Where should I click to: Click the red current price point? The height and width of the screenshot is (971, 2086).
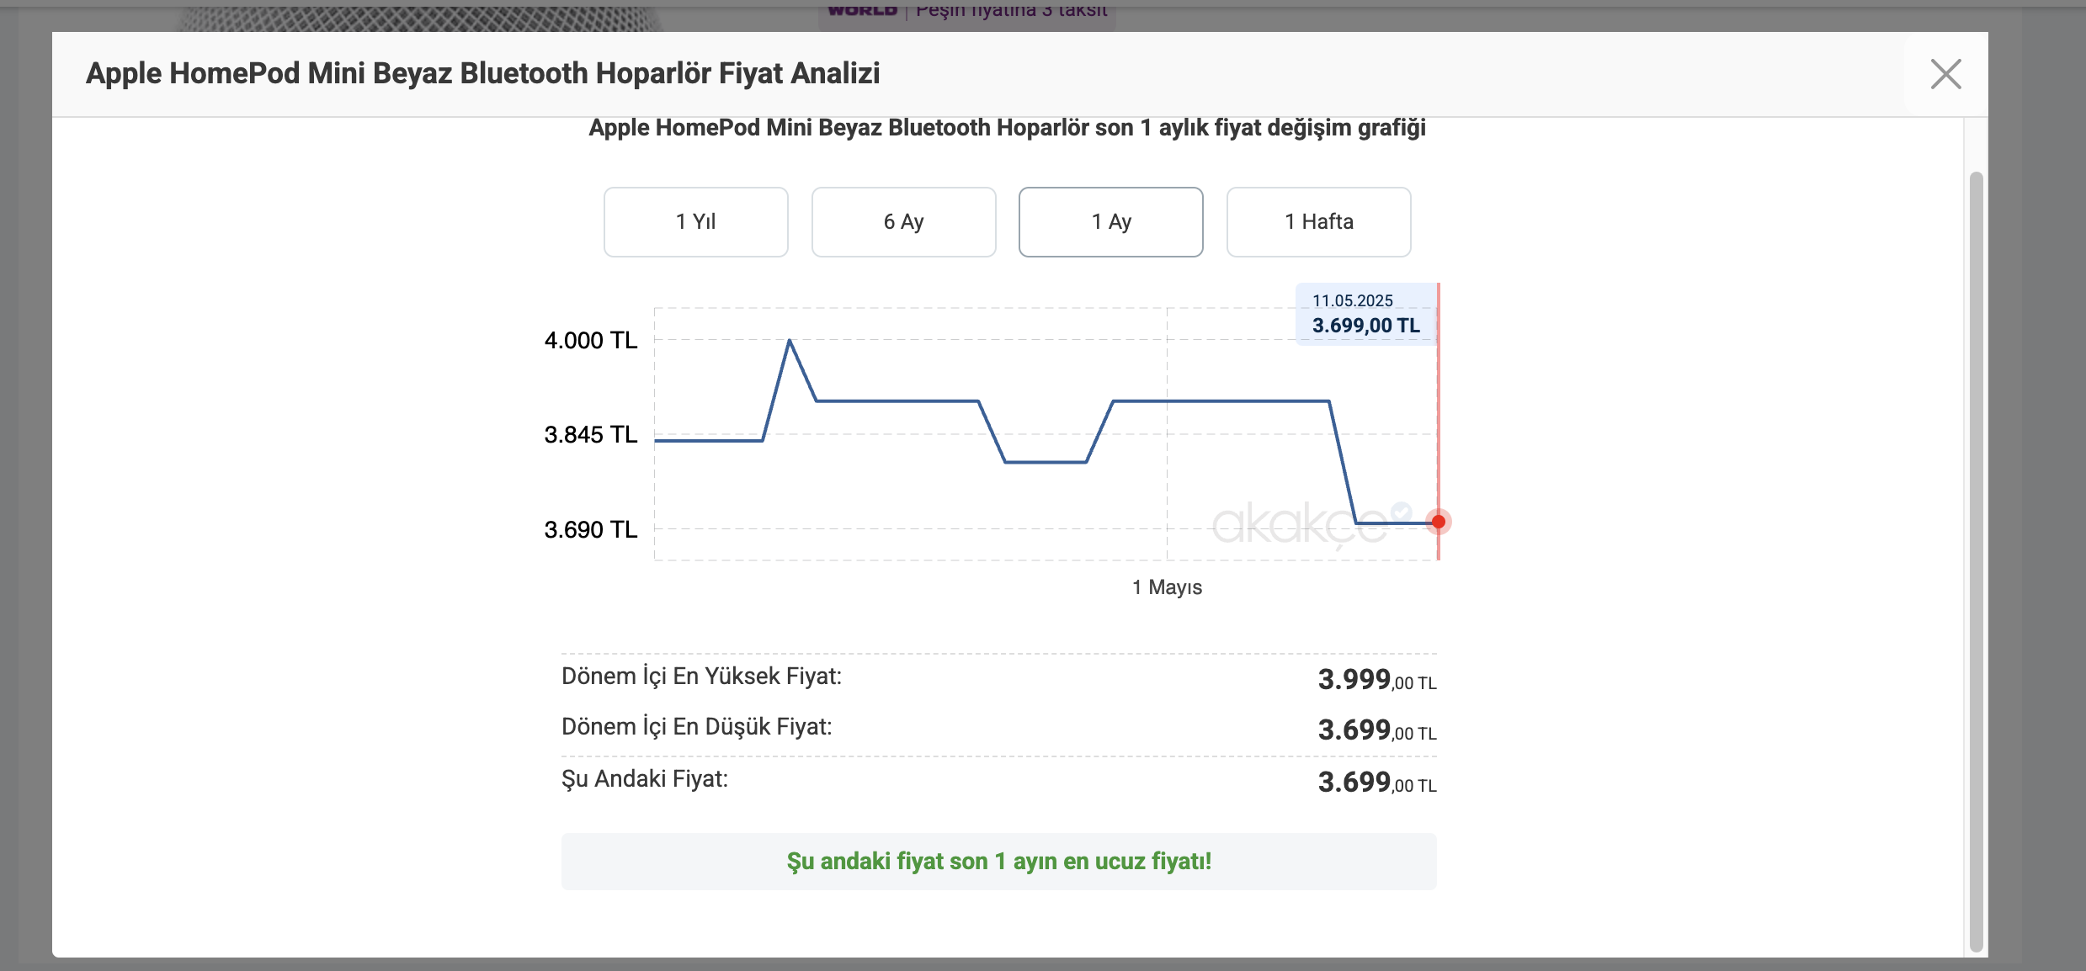point(1439,522)
